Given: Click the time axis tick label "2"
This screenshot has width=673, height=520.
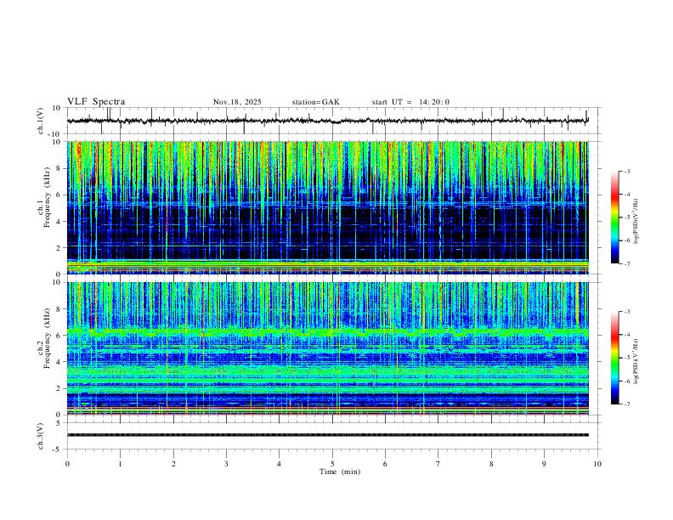Looking at the screenshot, I should [173, 464].
